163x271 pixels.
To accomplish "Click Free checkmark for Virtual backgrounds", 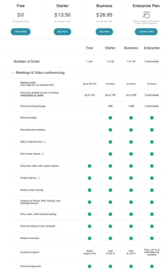I will click(x=89, y=266).
